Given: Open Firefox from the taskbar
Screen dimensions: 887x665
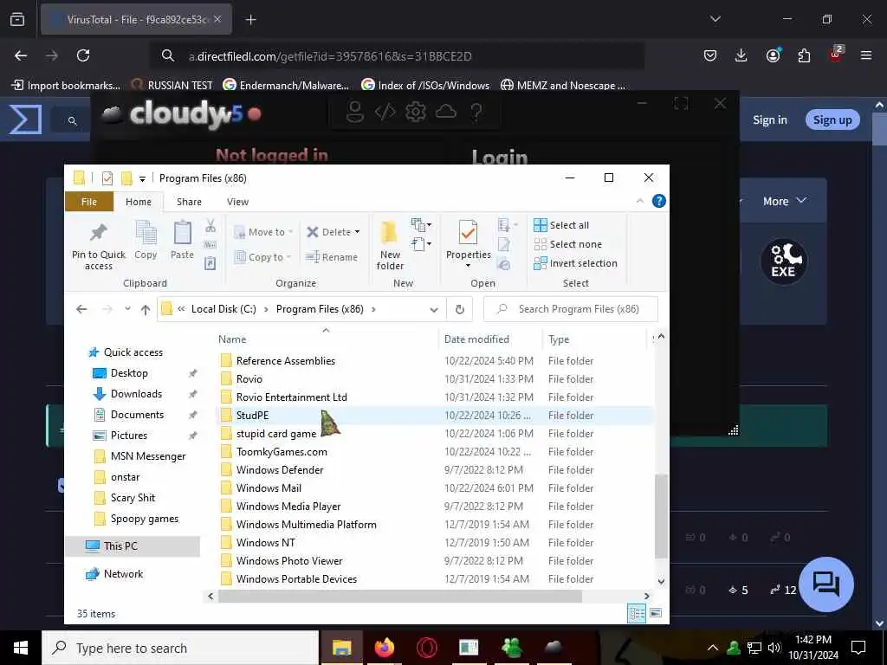Looking at the screenshot, I should click(384, 648).
